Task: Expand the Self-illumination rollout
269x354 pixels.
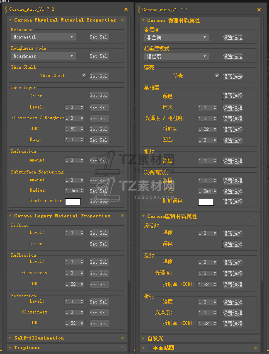Action: 10,338
